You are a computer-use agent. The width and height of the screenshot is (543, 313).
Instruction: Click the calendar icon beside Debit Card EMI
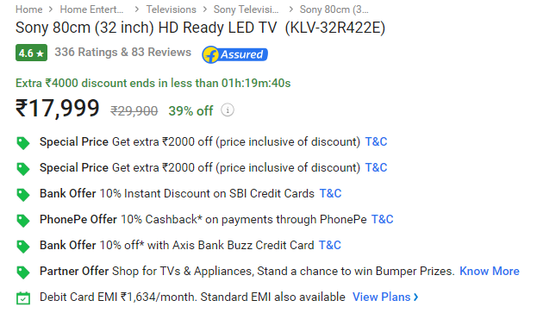point(23,297)
